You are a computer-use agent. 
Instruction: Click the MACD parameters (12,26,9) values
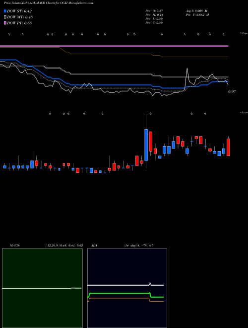64,246
